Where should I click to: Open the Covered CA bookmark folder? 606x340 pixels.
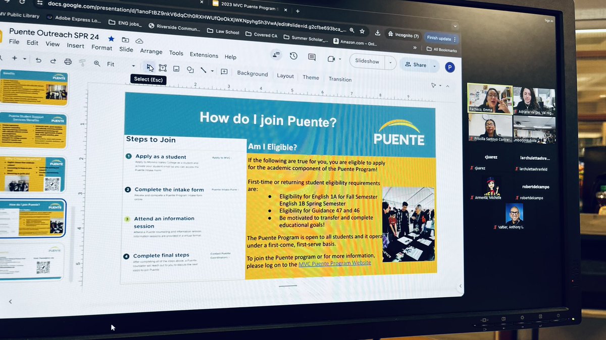262,35
